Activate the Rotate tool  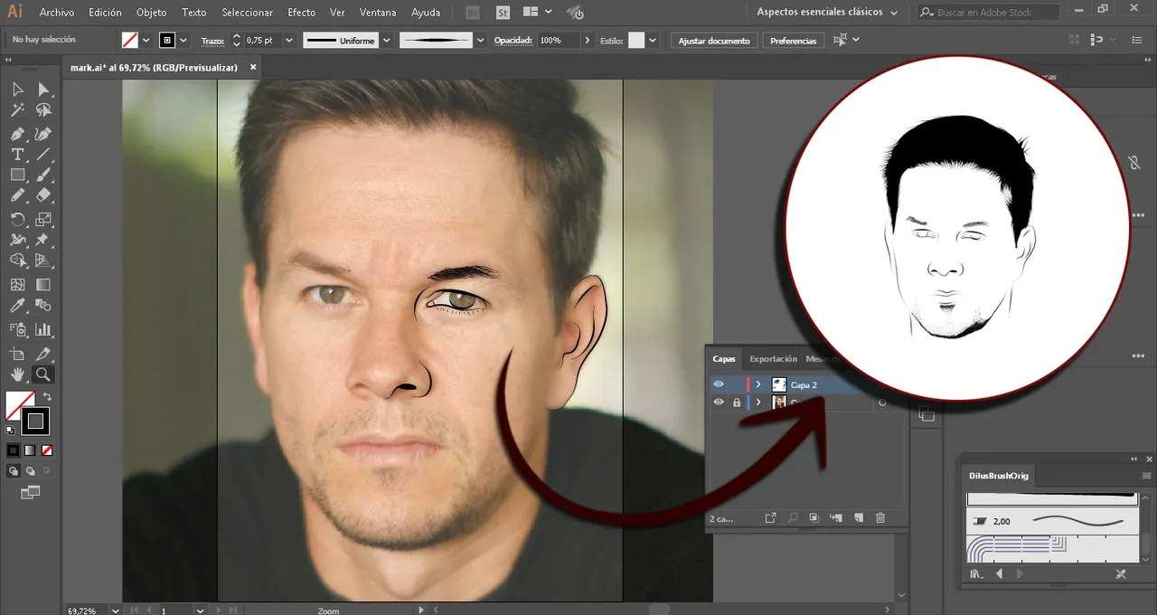coord(17,219)
